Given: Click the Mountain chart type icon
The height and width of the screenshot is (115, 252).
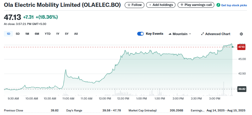Looking at the screenshot, I should [x=170, y=34].
